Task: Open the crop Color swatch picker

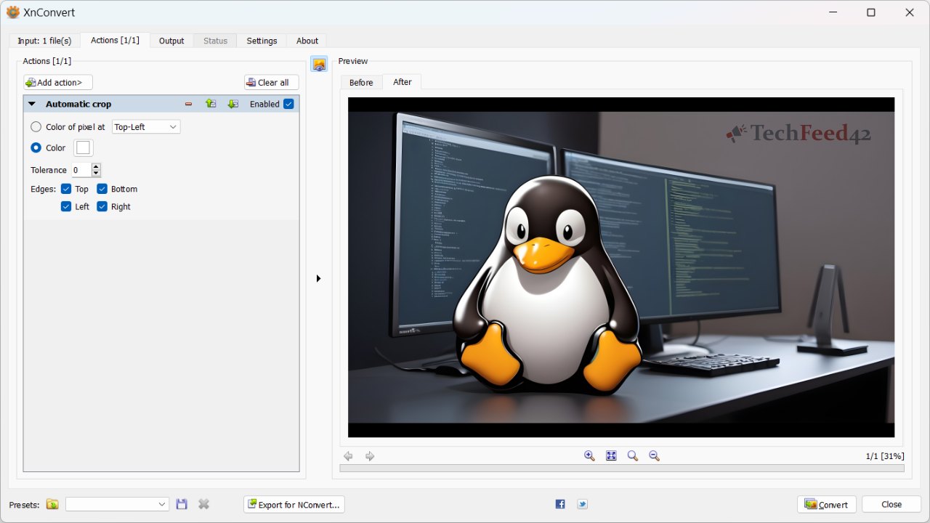Action: (84, 147)
